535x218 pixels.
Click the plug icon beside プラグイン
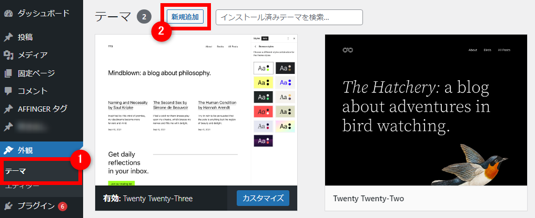click(8, 206)
